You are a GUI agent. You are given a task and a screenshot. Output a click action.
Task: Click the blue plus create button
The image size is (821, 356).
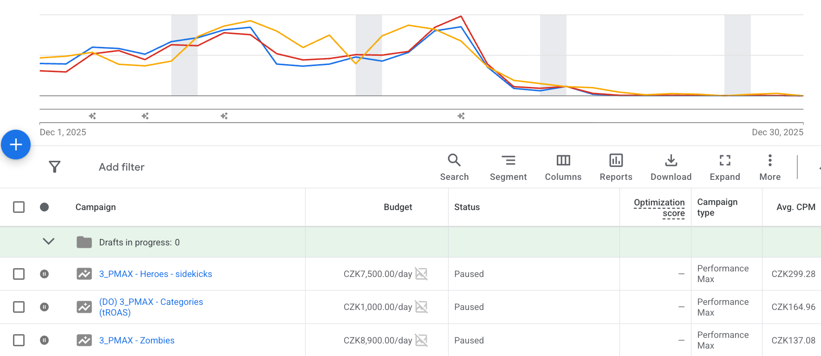pos(16,145)
